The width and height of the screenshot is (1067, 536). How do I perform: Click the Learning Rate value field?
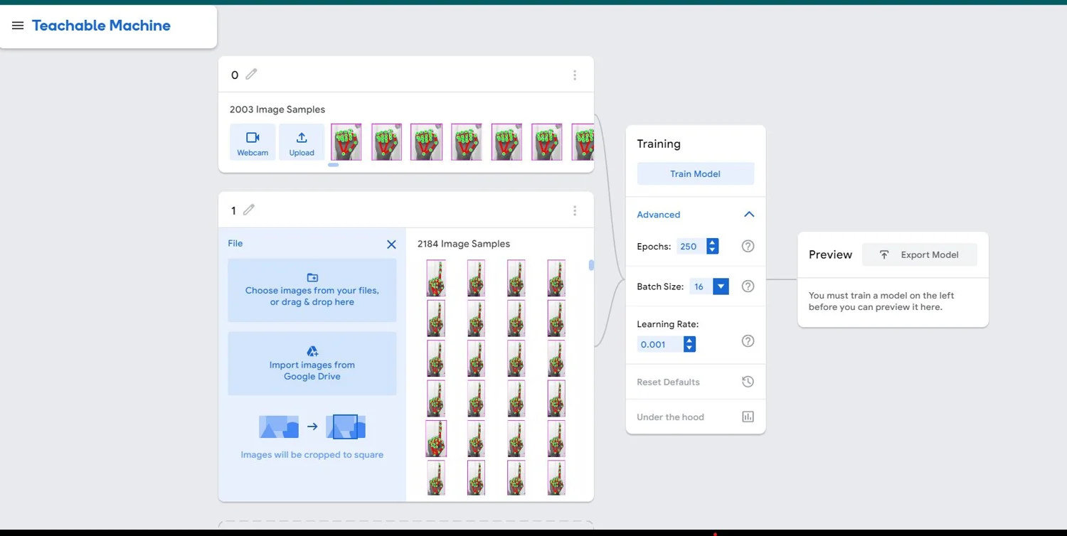coord(659,345)
